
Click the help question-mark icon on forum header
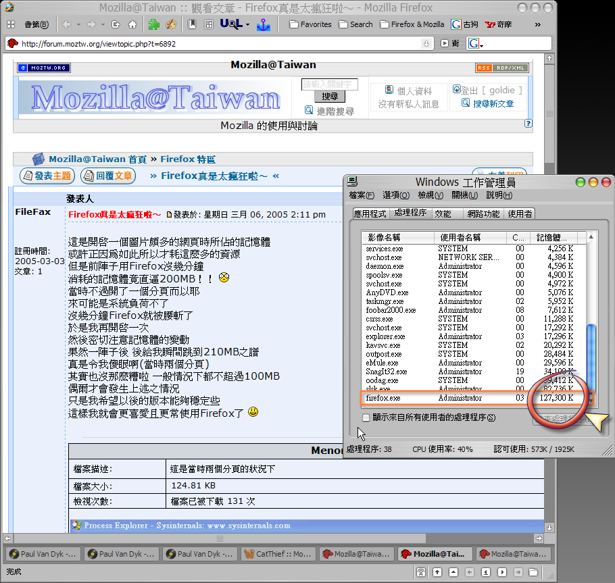(x=528, y=124)
